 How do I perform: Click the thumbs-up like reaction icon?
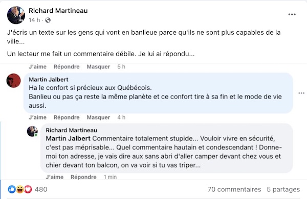pyautogui.click(x=12, y=189)
